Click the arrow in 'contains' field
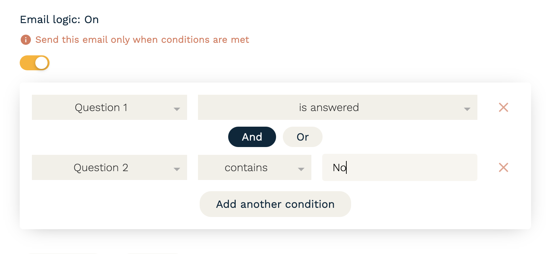This screenshot has height=254, width=546. tap(301, 169)
